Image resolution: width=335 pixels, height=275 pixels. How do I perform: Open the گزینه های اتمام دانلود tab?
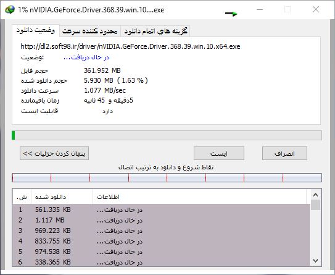coord(155,32)
